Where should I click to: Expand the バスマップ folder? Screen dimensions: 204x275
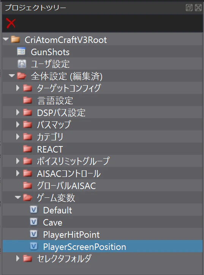[18, 124]
